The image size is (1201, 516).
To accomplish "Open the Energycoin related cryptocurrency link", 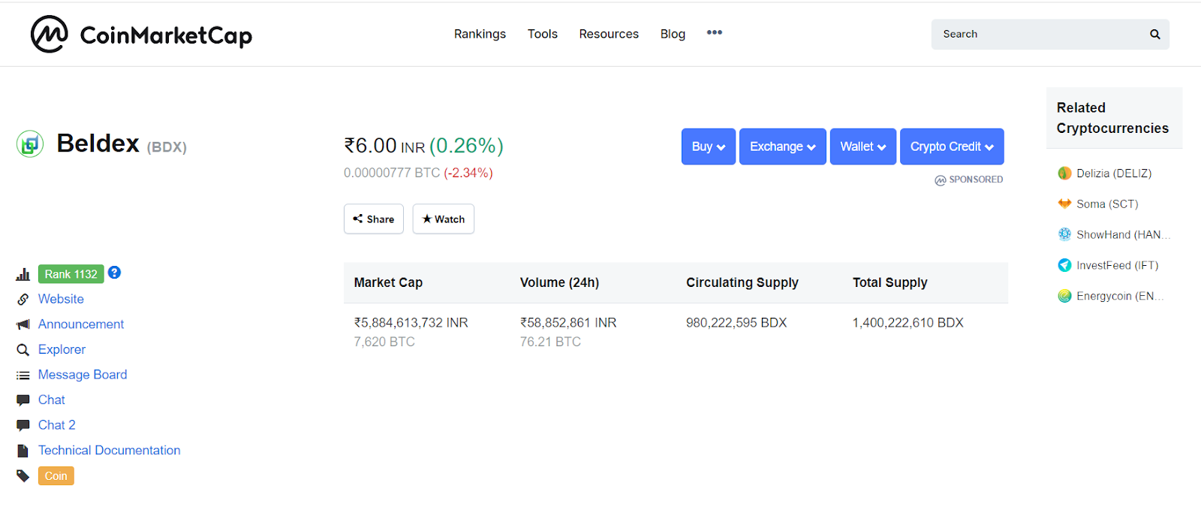I will [x=1120, y=297].
